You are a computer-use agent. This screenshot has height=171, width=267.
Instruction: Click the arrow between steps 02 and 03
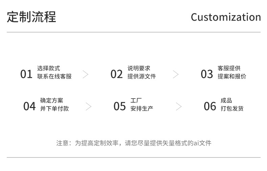pyautogui.click(x=176, y=74)
